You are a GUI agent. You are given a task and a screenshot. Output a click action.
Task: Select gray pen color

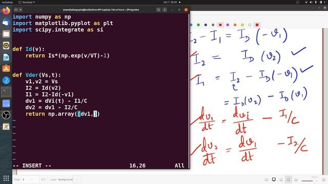point(213,25)
